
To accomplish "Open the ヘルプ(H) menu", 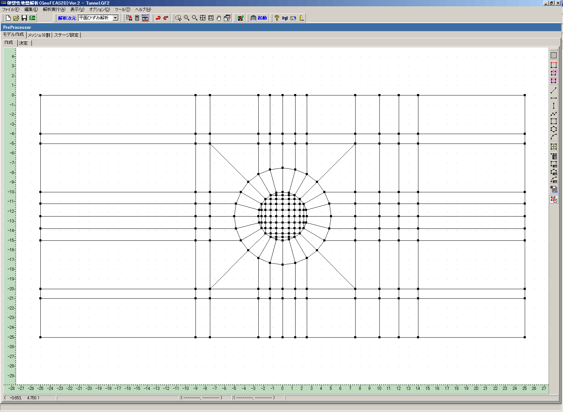I will click(143, 9).
